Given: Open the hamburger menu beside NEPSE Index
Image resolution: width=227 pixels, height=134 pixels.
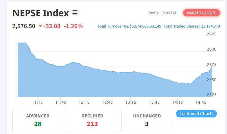Looking at the screenshot, I should (75, 13).
